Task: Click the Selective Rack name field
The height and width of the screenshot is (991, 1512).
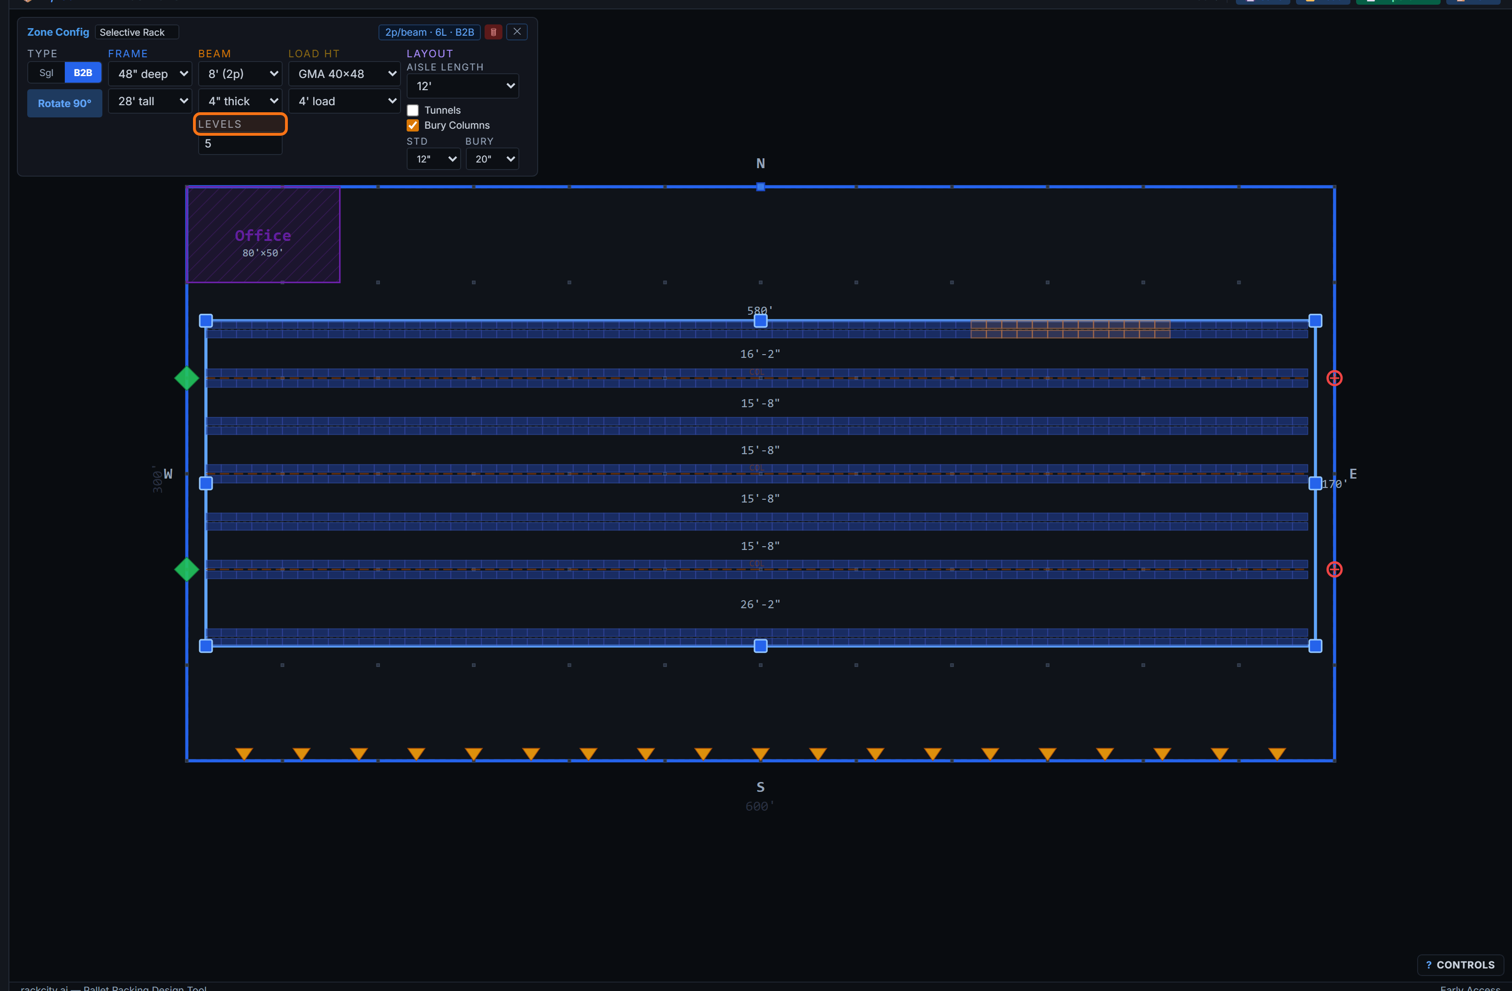Action: tap(137, 32)
